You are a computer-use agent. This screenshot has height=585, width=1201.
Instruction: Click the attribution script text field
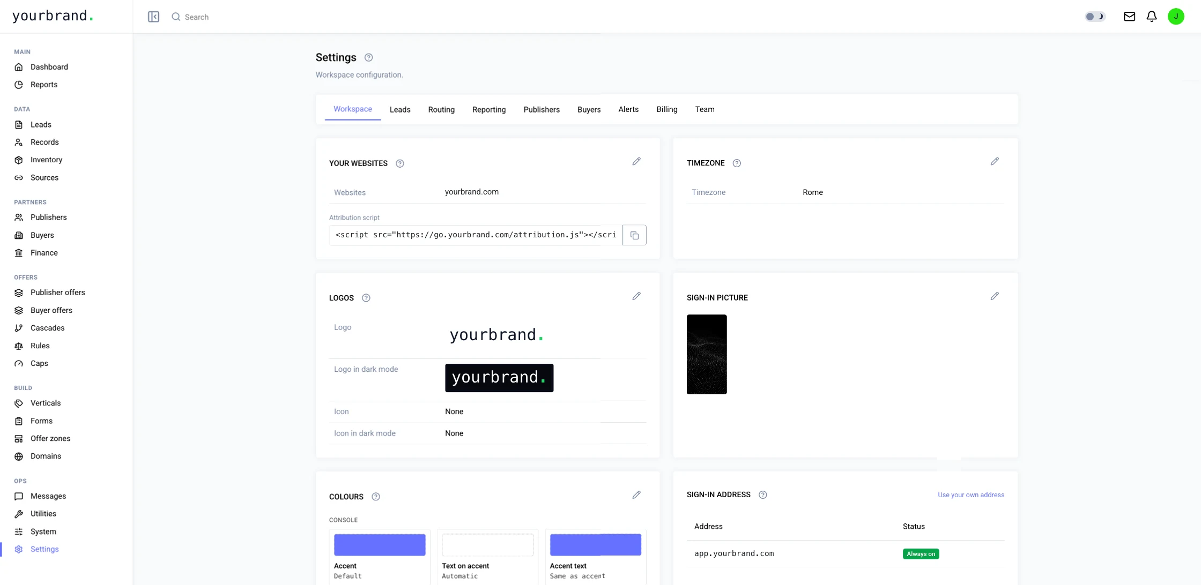pos(476,235)
